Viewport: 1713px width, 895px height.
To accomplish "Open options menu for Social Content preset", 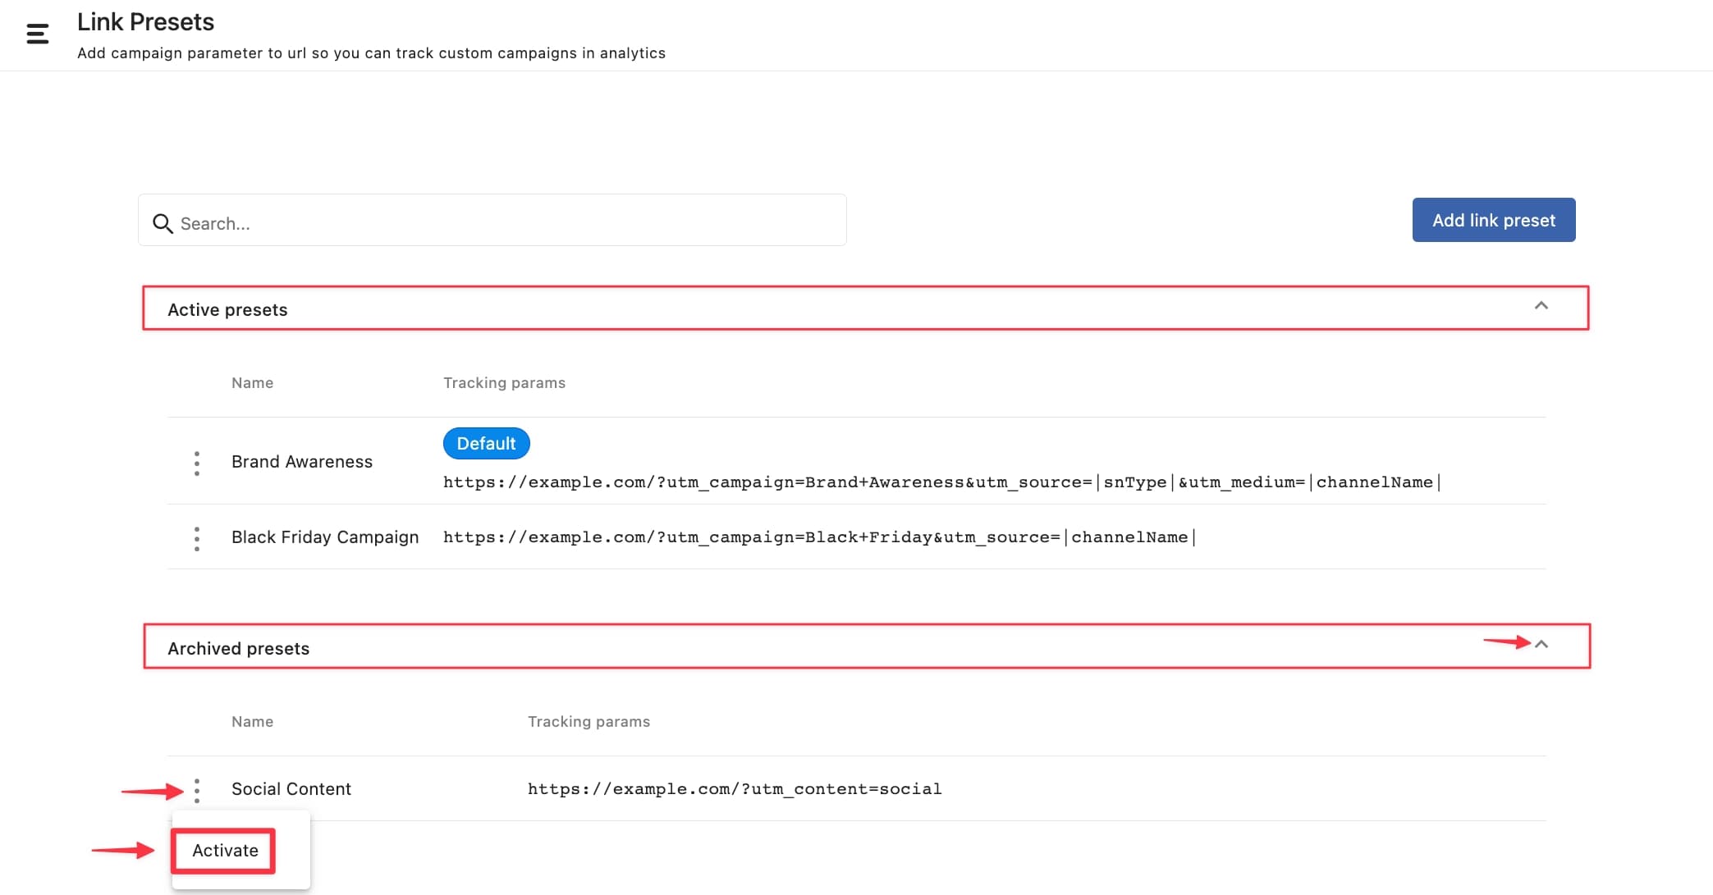I will (197, 791).
